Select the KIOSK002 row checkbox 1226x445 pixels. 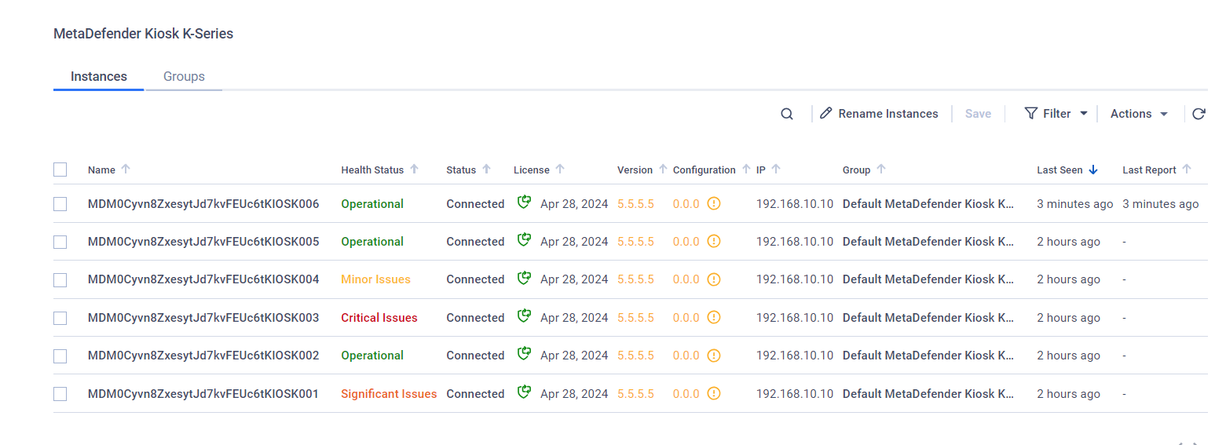click(x=60, y=356)
